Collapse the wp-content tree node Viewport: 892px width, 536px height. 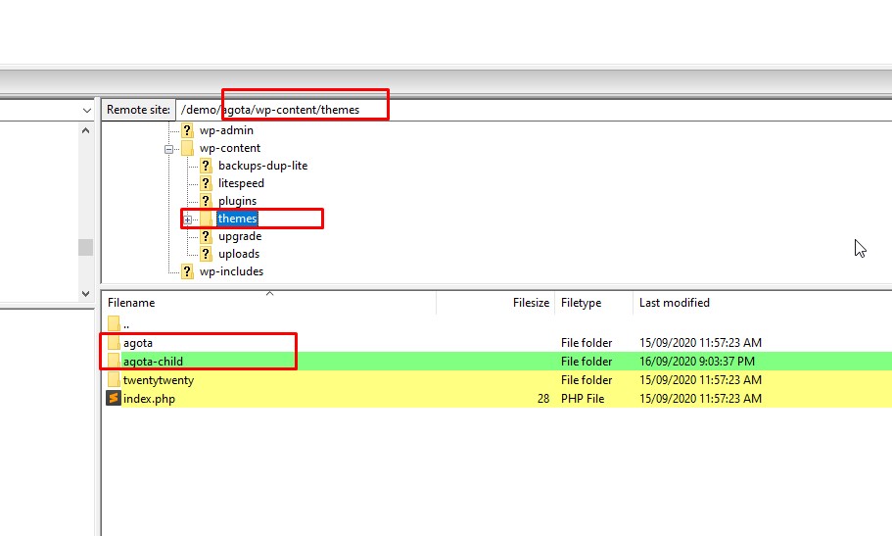pos(169,149)
